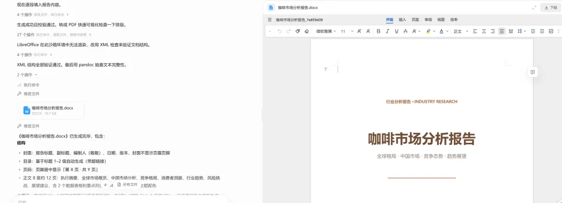
Task: Open the superscript/subscript options arrow
Action: [419, 32]
